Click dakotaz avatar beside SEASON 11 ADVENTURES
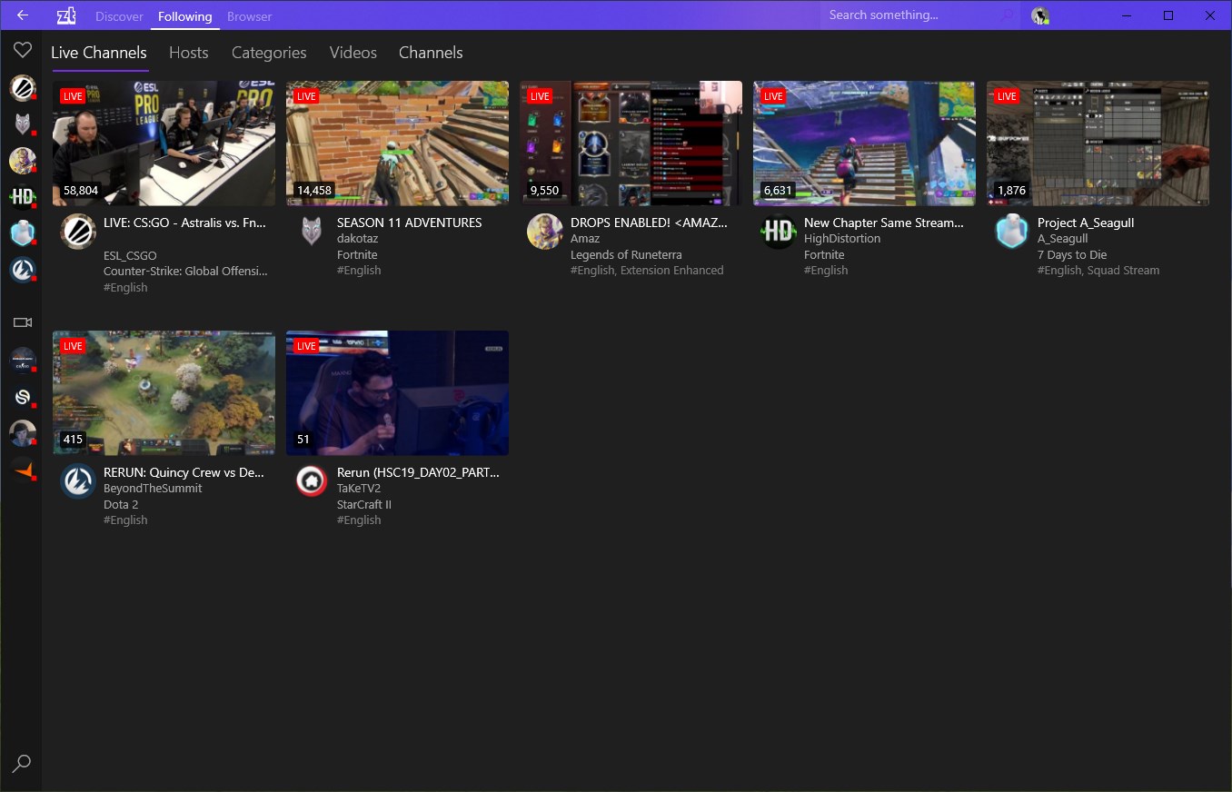Screen dimensions: 1232x792 coord(312,232)
